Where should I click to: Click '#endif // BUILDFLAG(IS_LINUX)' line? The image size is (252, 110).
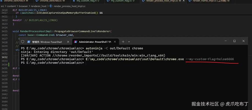pyautogui.click(x=35, y=20)
